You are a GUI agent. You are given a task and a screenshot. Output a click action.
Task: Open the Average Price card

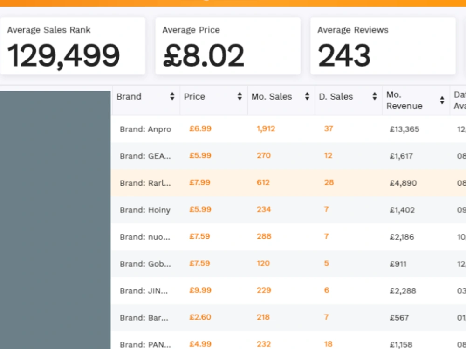coord(228,46)
